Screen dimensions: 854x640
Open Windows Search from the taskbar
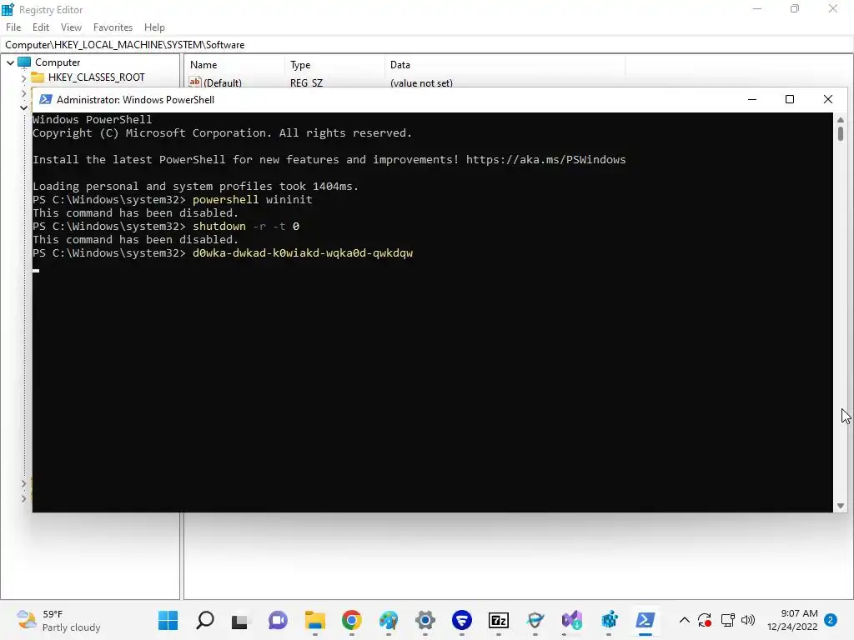pos(205,620)
